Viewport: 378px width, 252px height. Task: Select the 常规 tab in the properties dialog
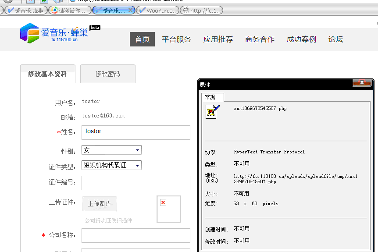pyautogui.click(x=212, y=97)
